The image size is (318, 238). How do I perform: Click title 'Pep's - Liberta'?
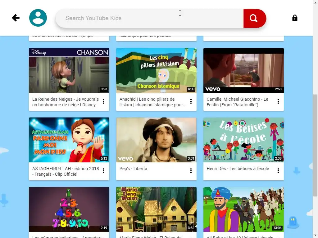(x=133, y=169)
